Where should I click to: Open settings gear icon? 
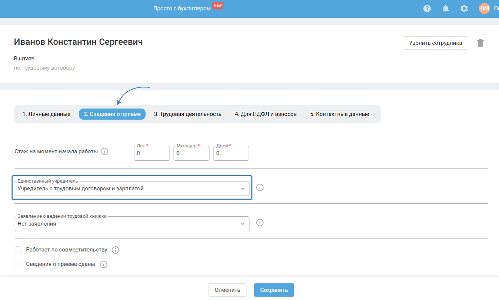[464, 9]
